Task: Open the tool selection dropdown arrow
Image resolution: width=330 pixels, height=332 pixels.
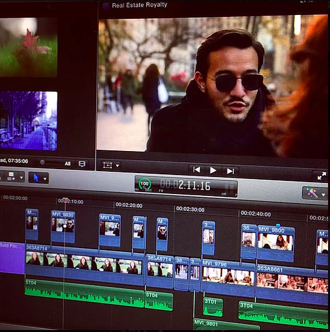Action: pos(45,179)
